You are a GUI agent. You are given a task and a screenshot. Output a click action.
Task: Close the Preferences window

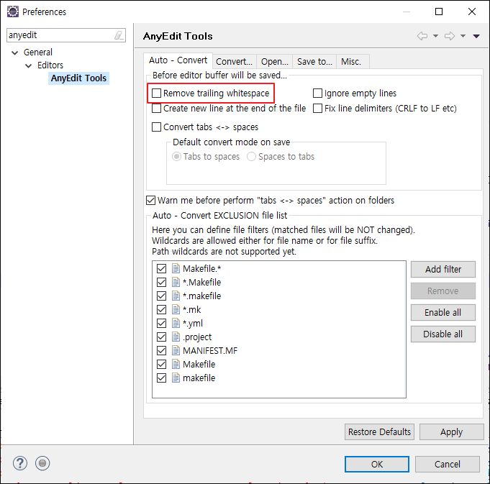coord(472,12)
